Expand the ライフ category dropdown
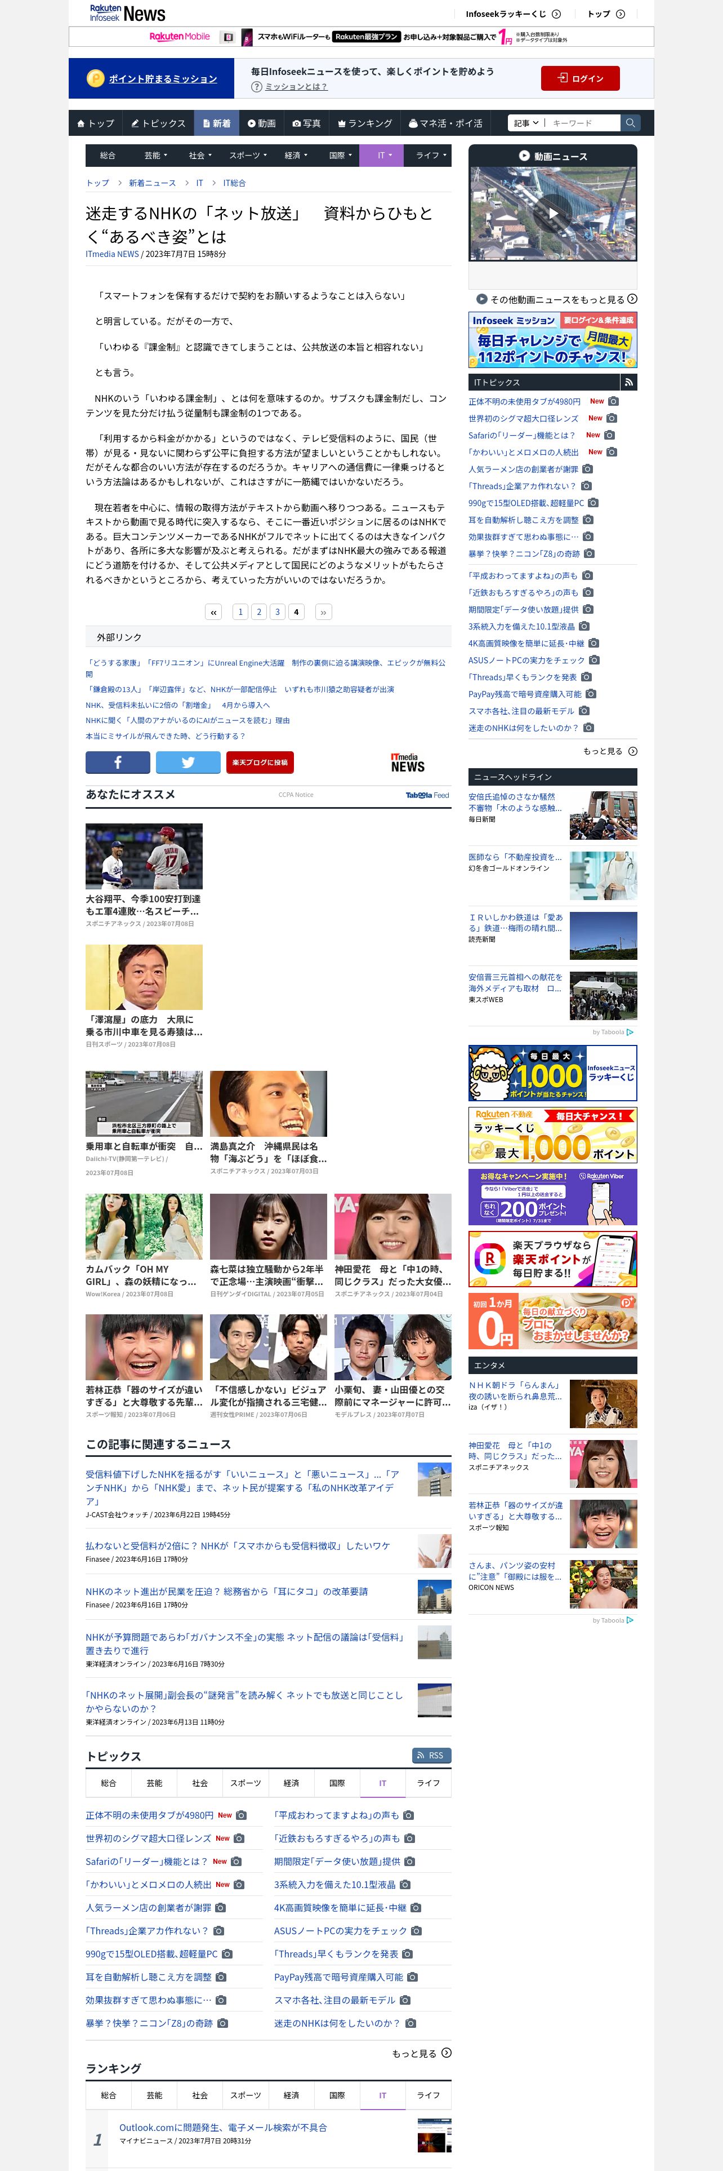The width and height of the screenshot is (723, 2171). pyautogui.click(x=429, y=155)
